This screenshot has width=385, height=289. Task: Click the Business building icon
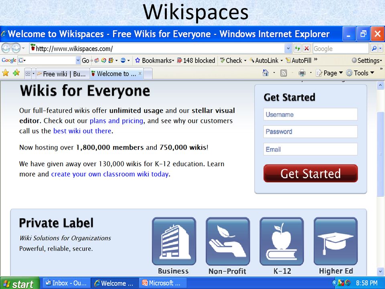coord(174,241)
